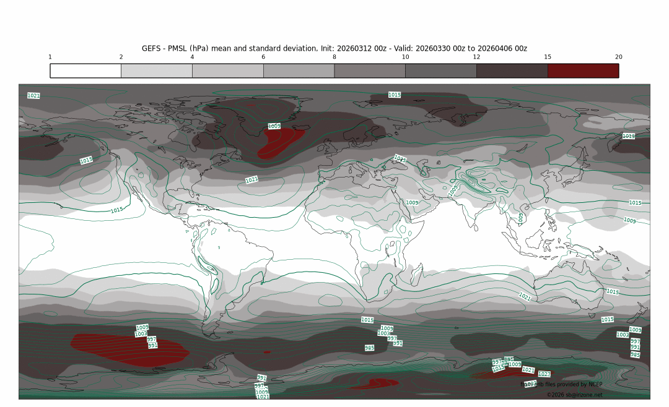Click the dark red 15–20 colorbar segment
Screen dimensions: 669x407
coord(583,71)
